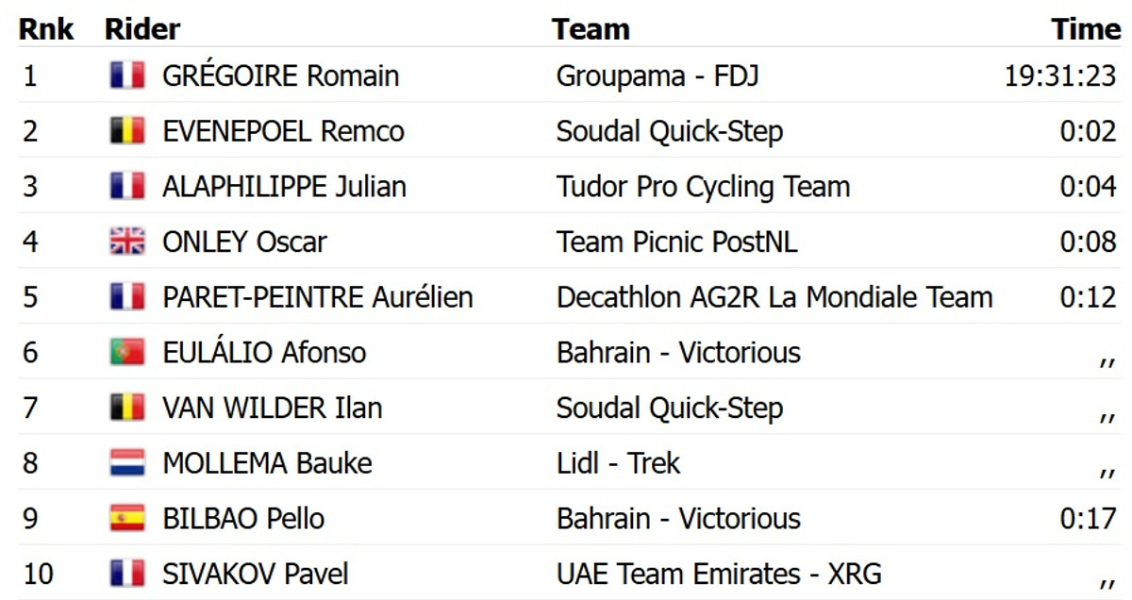Viewport: 1132px width, 600px height.
Task: Open rider page for ALAPHILIPPE Julian
Action: (x=284, y=187)
